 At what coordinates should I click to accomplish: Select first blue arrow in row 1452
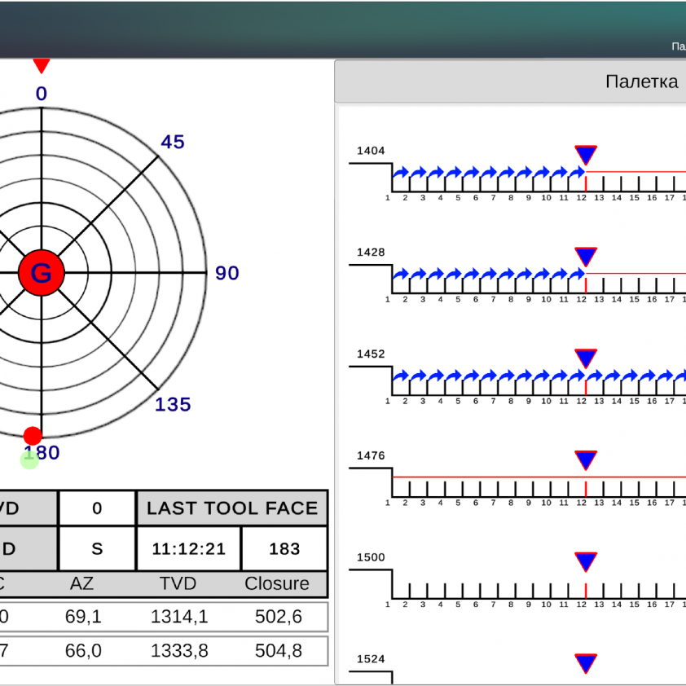401,376
